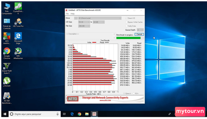Close the ATTO Disk Benchmark window

[141, 10]
